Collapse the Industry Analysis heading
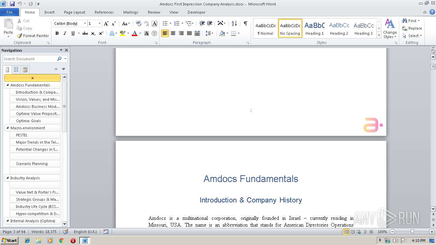Screen dimensions: 436x245 coord(7,178)
